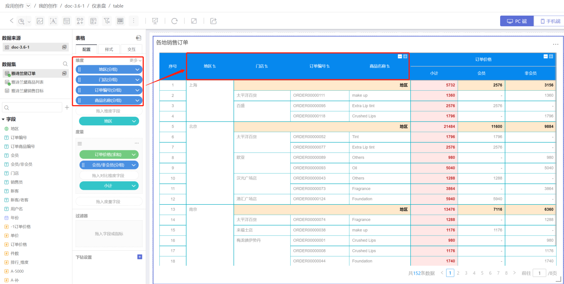Click the refresh icon in toolbar
Screen dimensions: 564x284
[x=174, y=21]
